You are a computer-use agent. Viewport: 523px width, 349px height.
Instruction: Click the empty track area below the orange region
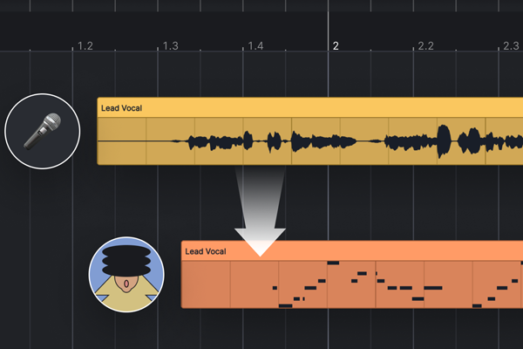point(350,329)
